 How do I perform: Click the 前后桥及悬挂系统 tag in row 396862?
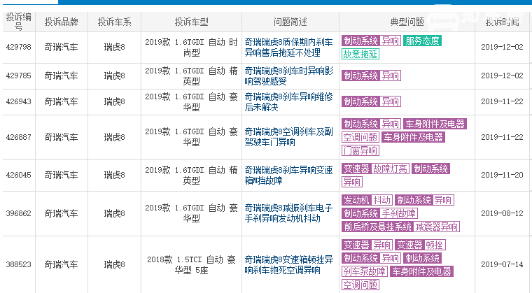coord(377,227)
